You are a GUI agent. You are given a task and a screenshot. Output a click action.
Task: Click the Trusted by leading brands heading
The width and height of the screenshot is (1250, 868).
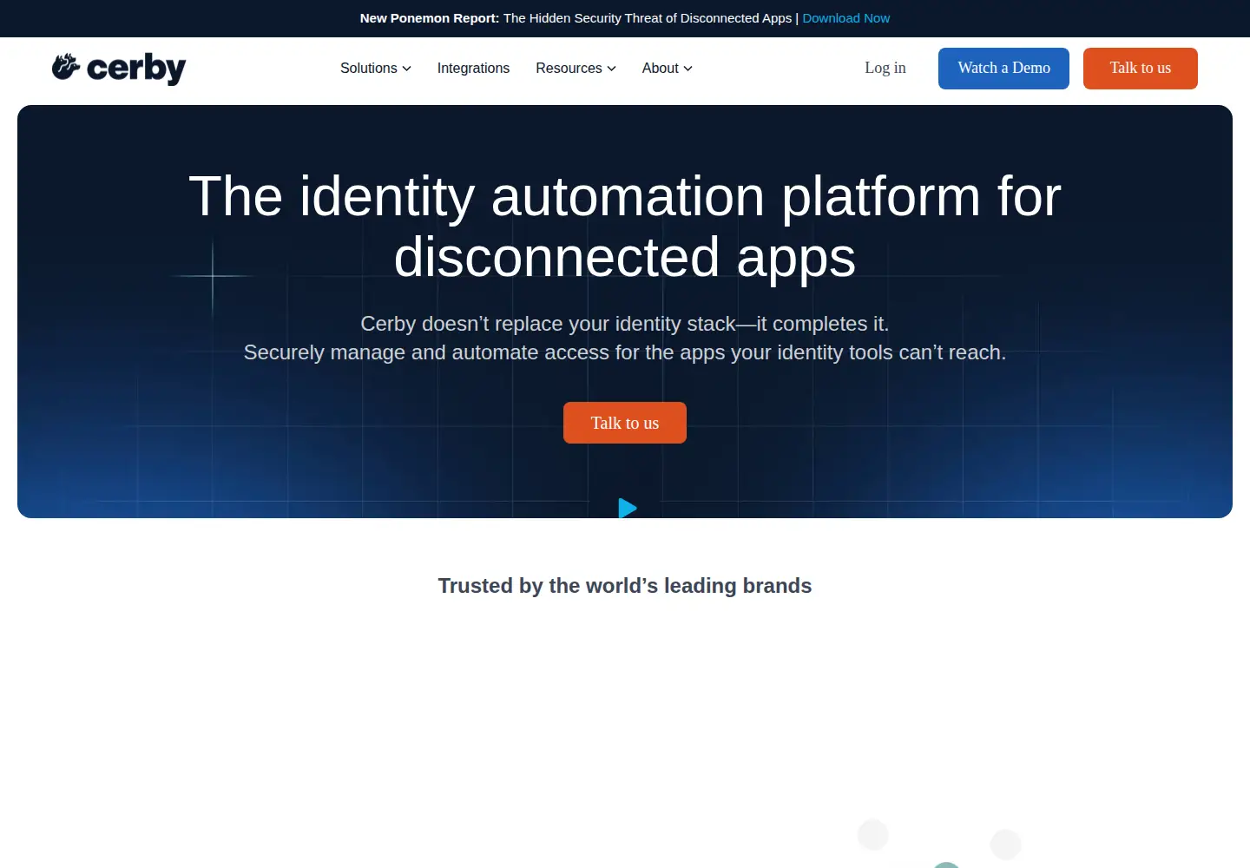(625, 586)
